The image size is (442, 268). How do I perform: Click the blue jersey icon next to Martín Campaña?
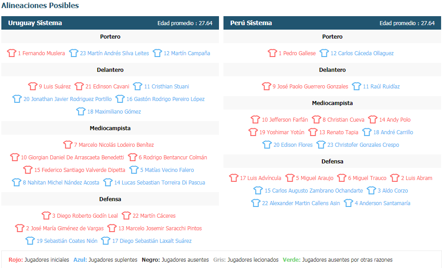click(157, 53)
